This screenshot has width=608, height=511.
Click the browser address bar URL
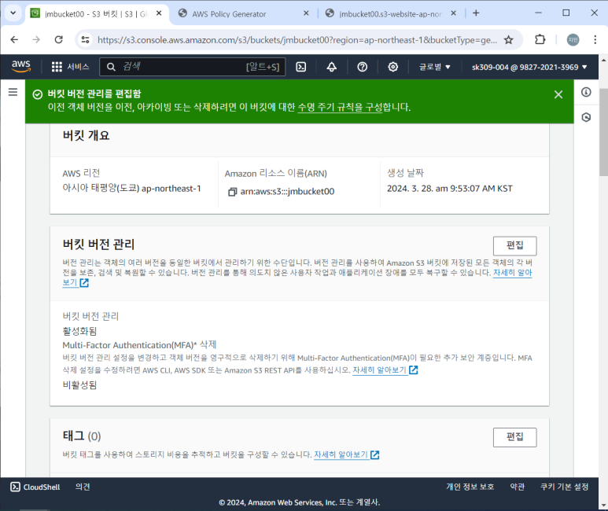297,40
